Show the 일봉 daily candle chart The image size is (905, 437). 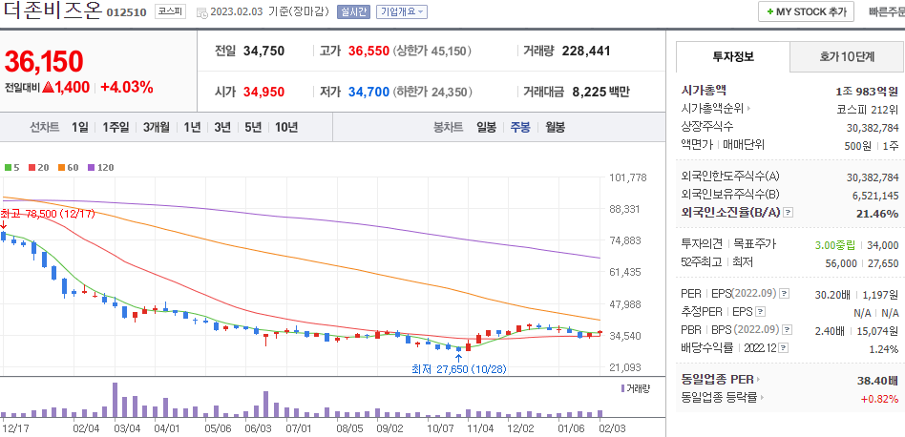click(486, 128)
